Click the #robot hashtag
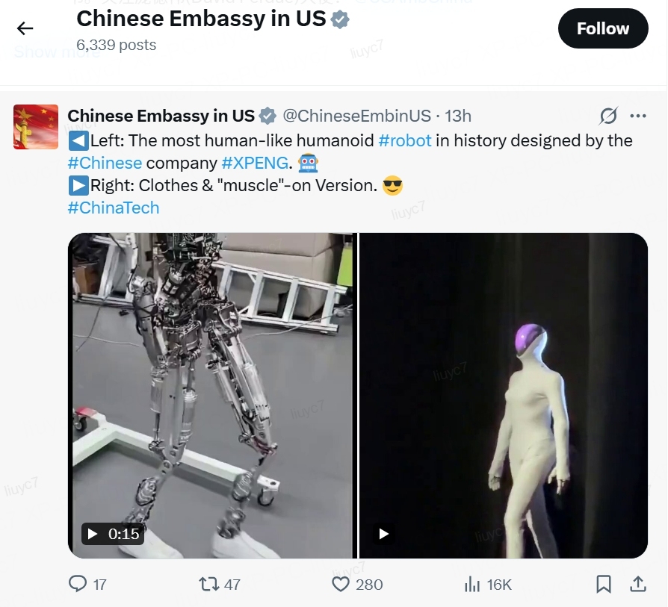668x607 pixels. (x=405, y=140)
